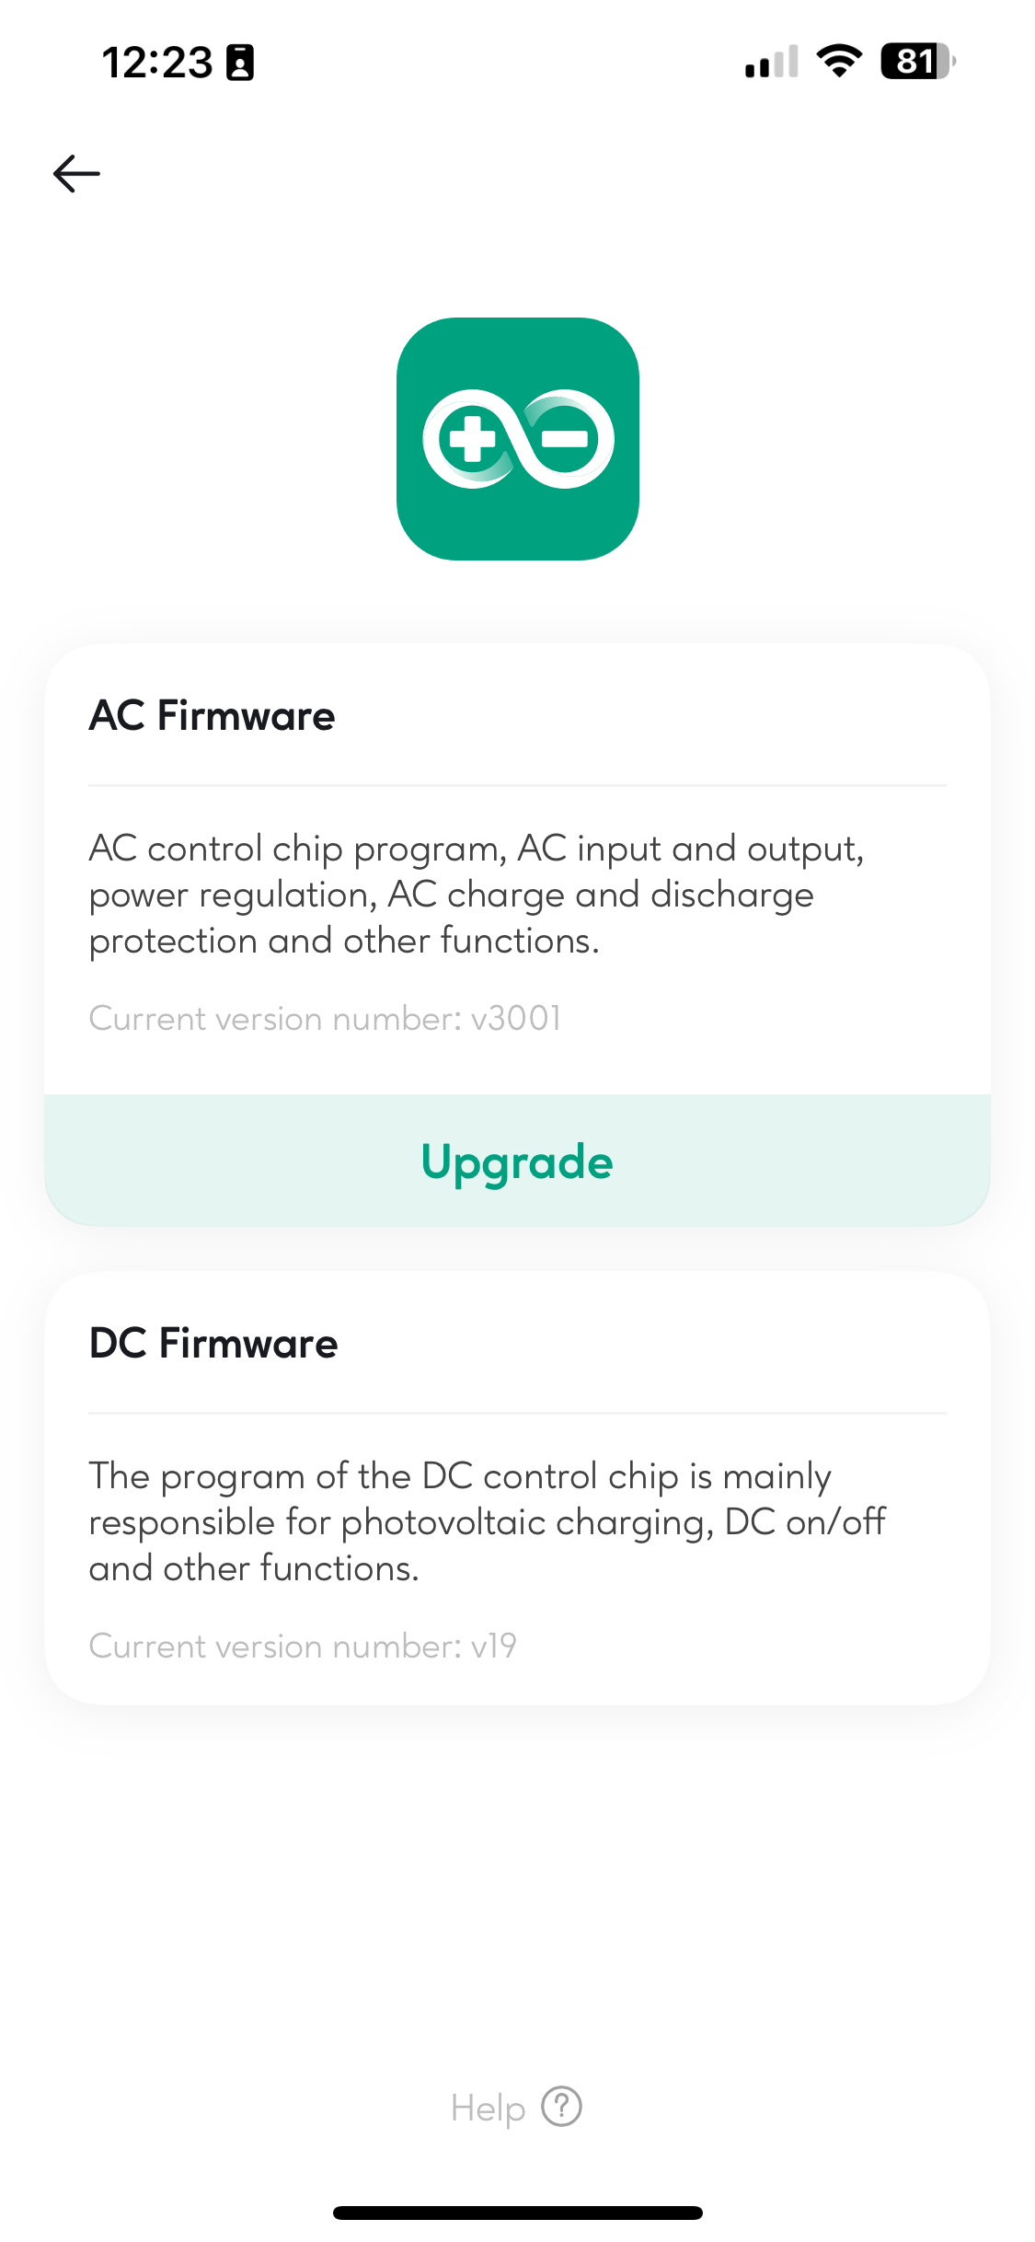Tap the home indicator bar

pos(518,2213)
